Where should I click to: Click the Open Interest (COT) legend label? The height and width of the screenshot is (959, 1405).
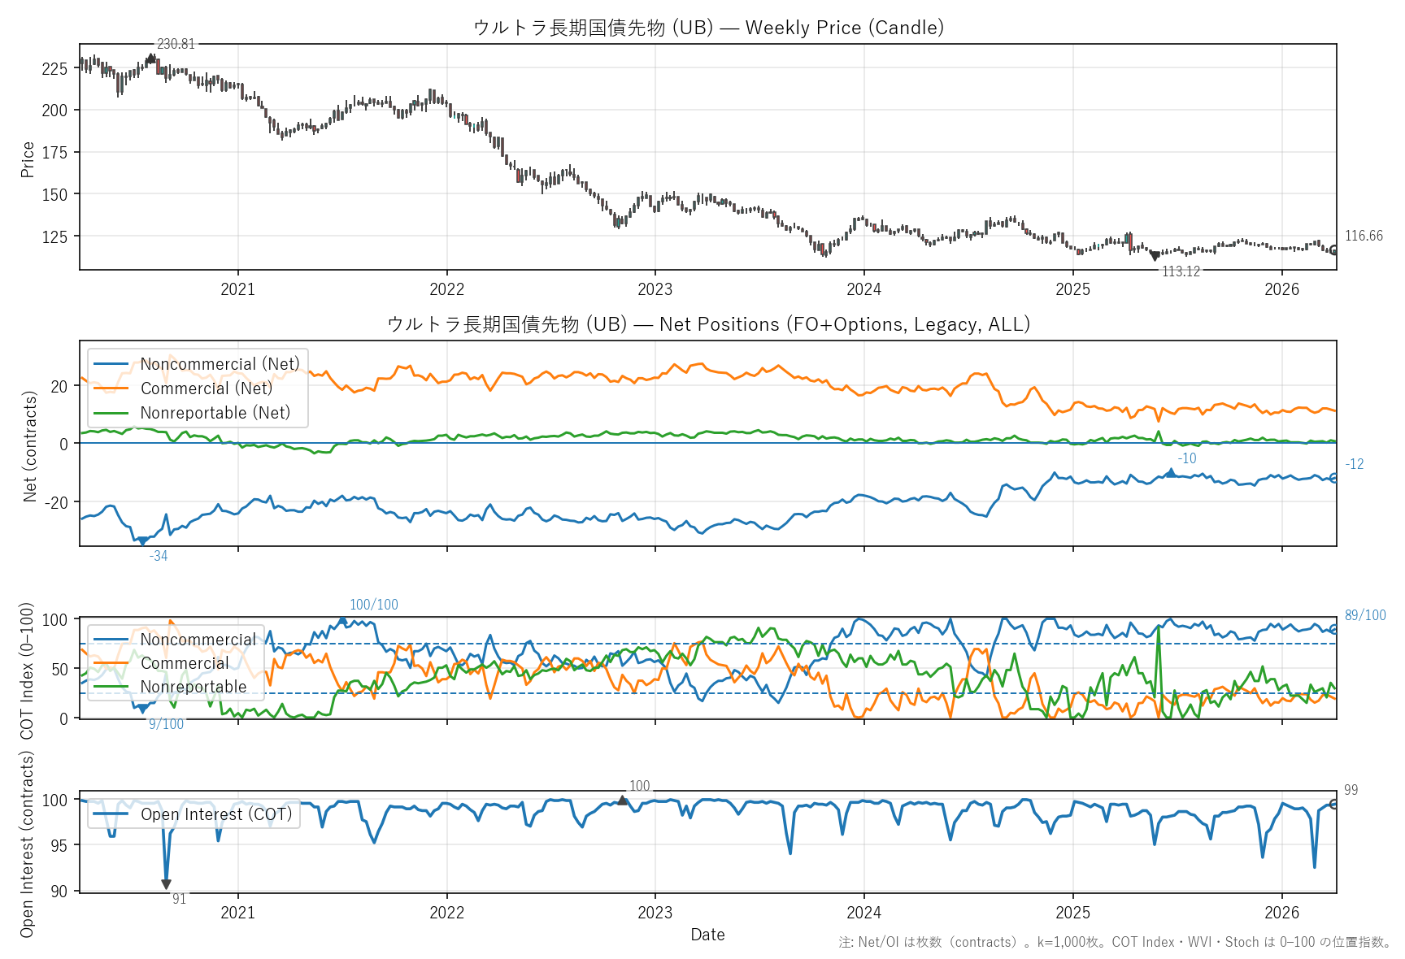[x=216, y=814]
